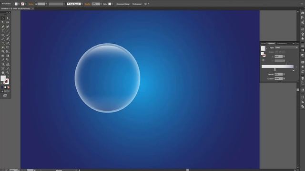The image size is (305, 171).
Task: Set paint mode to Color
Action: [2, 87]
